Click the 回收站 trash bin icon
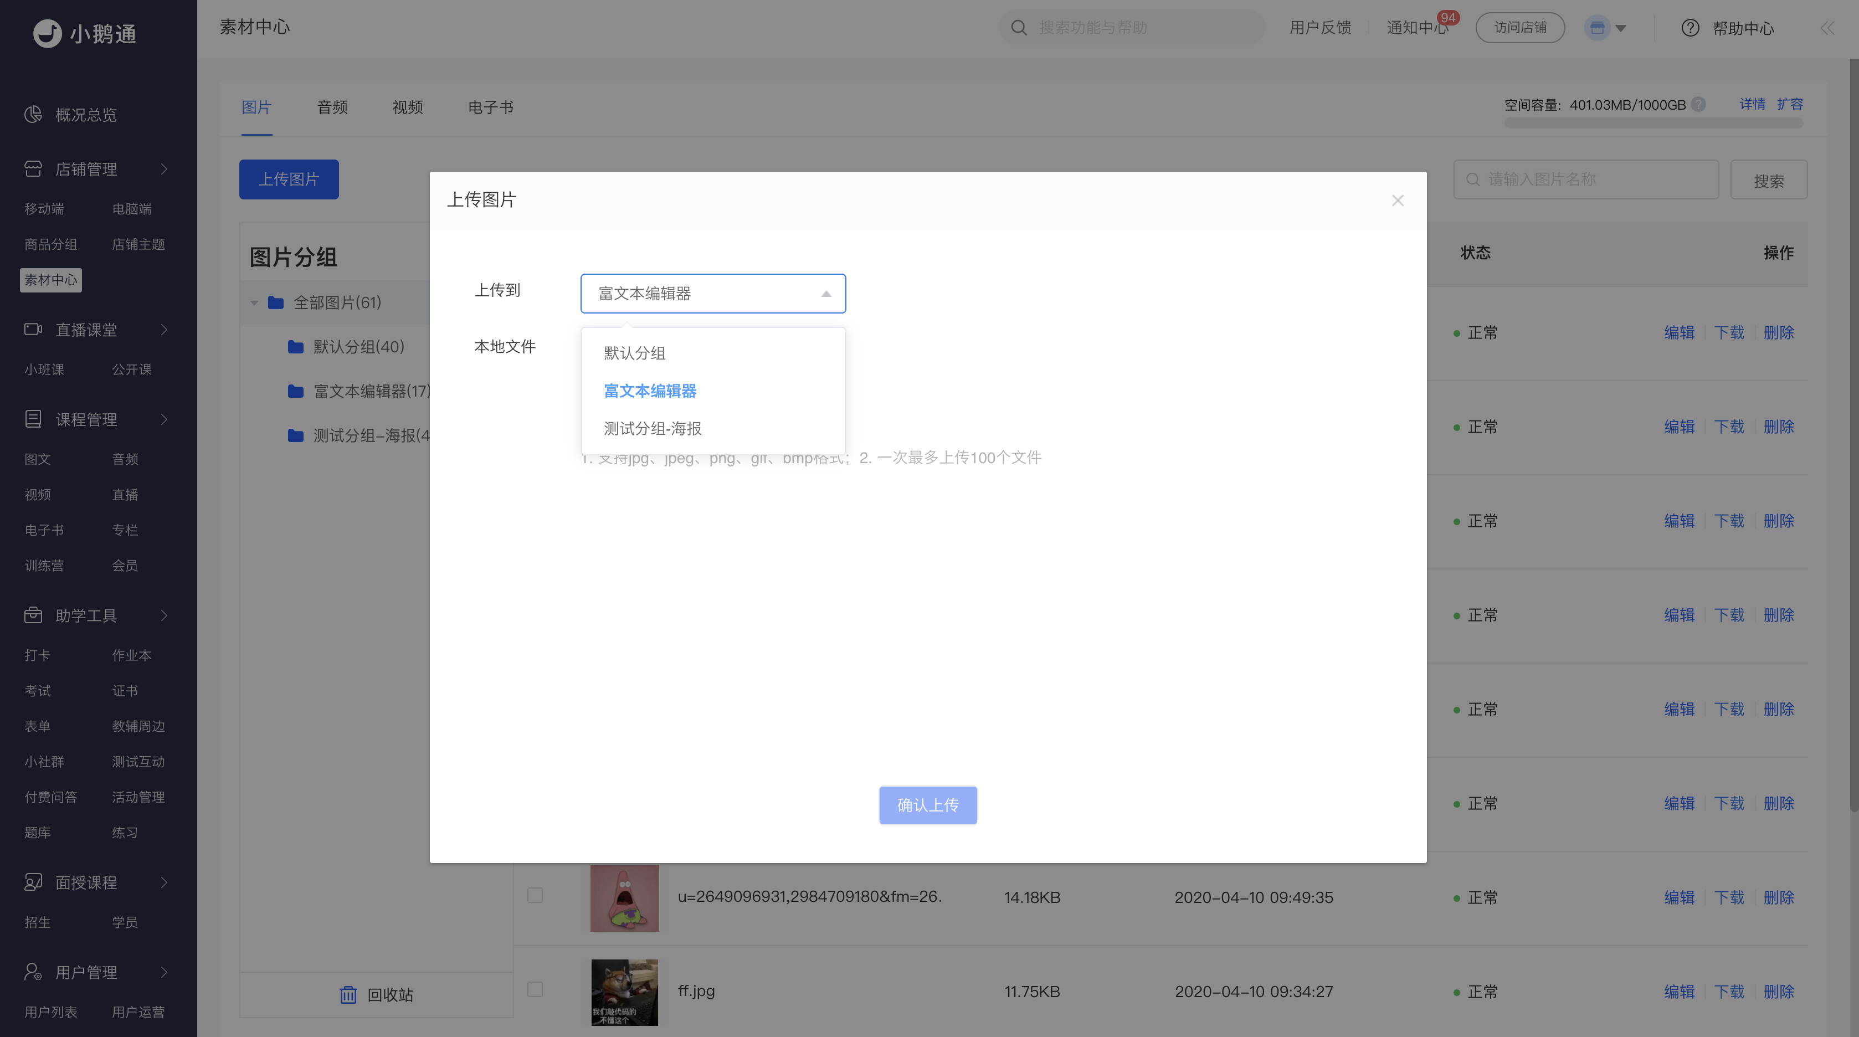This screenshot has height=1037, width=1859. click(348, 994)
